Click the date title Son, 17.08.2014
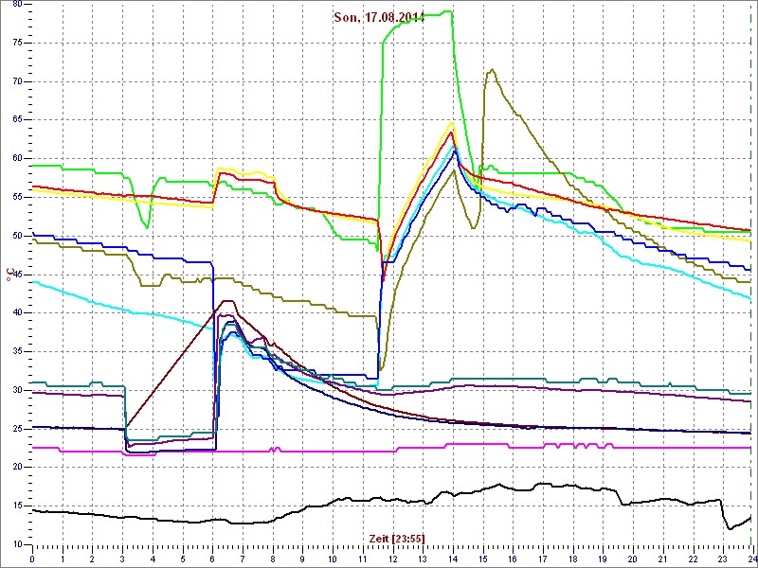 [x=378, y=17]
